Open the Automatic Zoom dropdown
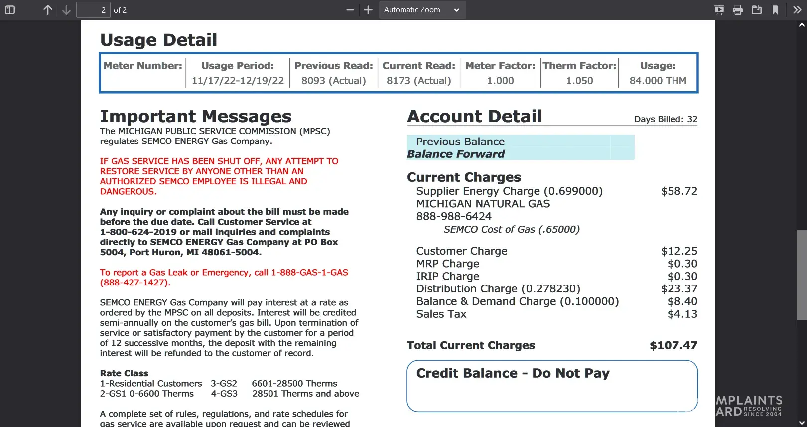 (422, 10)
